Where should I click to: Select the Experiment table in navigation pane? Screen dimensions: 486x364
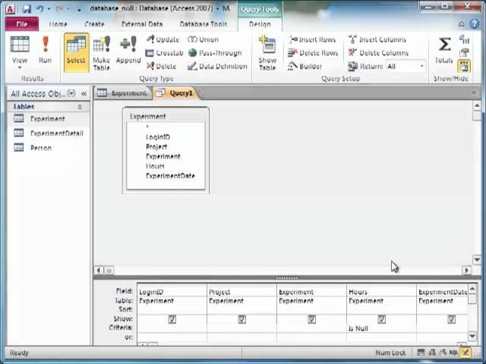(49, 118)
